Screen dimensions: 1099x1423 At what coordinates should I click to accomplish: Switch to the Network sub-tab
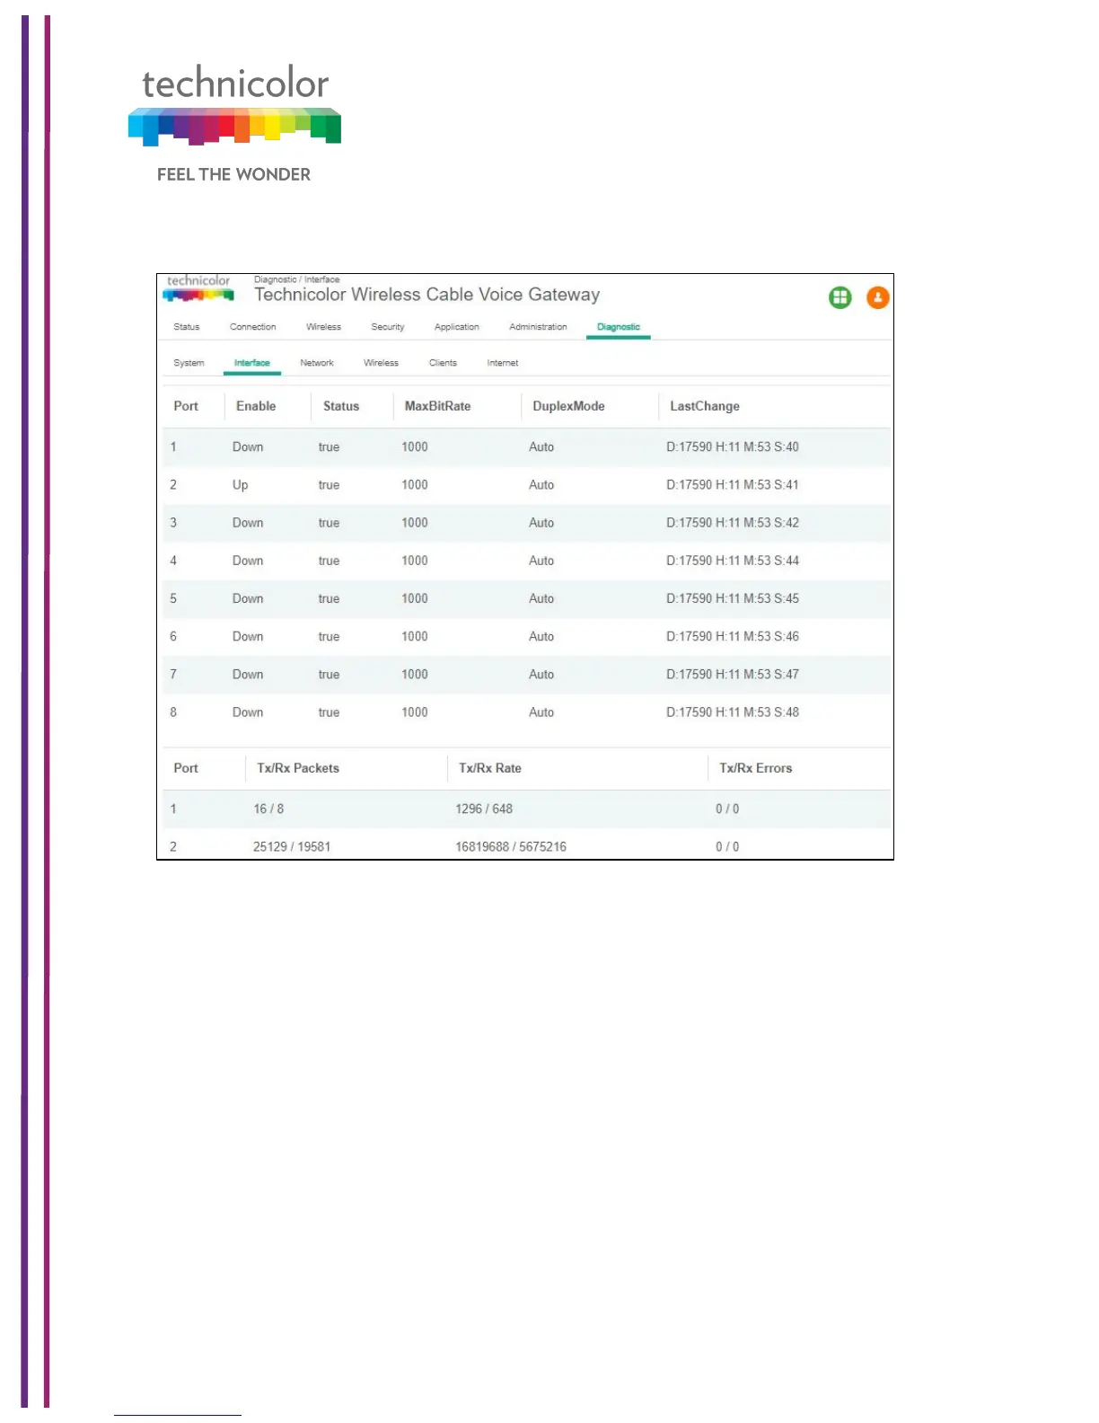[x=317, y=363]
